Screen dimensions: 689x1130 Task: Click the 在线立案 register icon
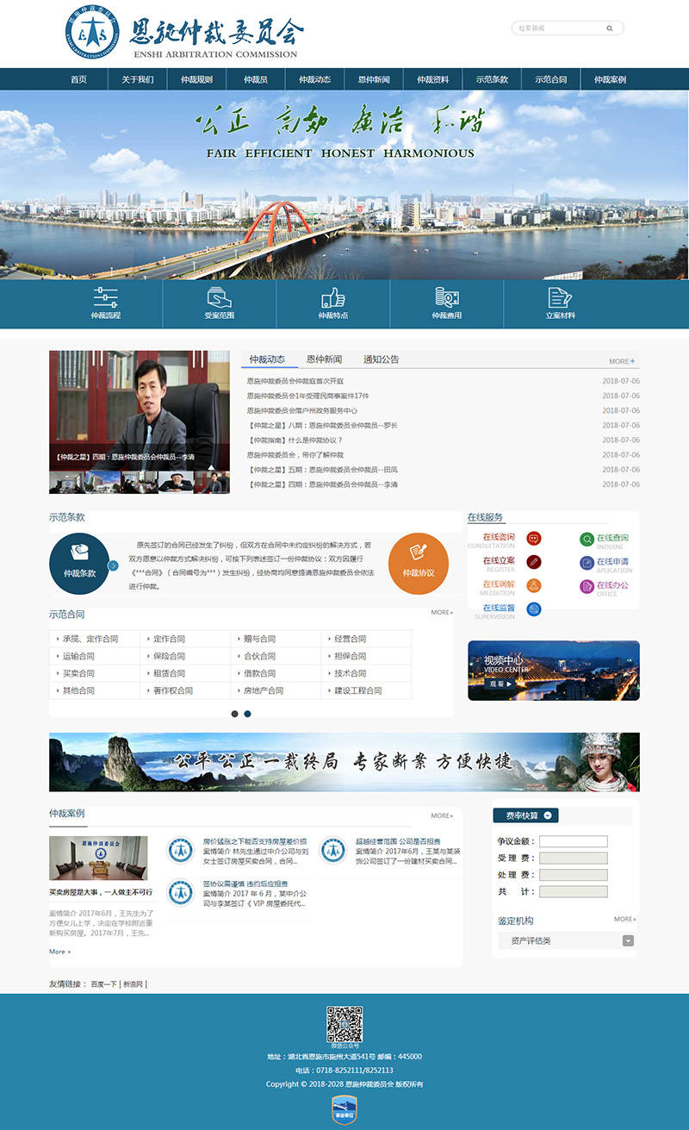(x=534, y=562)
